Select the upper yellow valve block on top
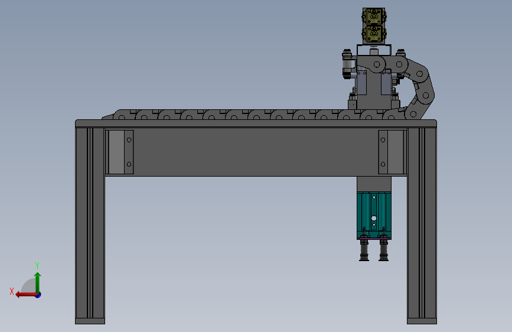512x332 pixels. click(x=374, y=17)
